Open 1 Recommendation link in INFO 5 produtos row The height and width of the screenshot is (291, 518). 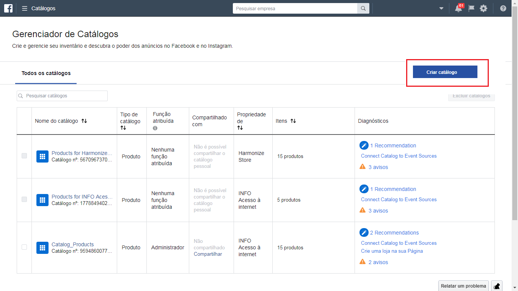[x=393, y=189]
